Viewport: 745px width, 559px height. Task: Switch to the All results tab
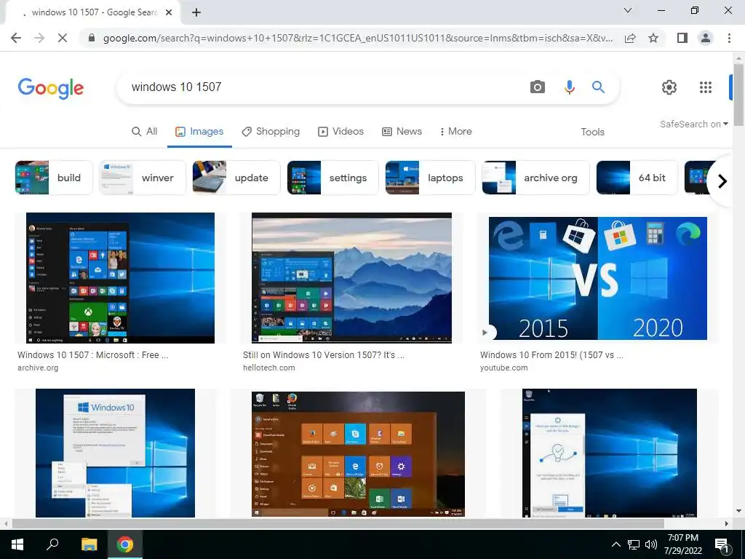[144, 132]
